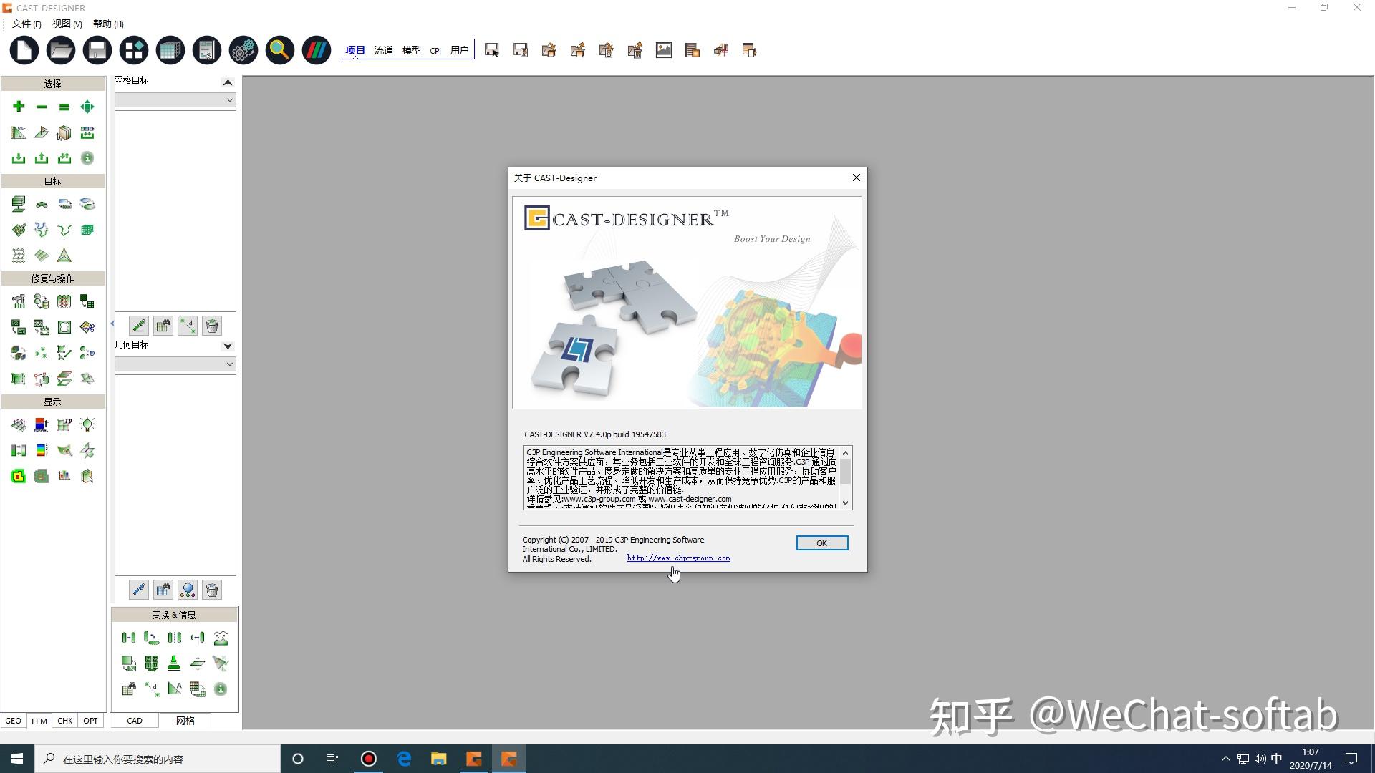Image resolution: width=1375 pixels, height=773 pixels.
Task: Click pencil edit icon under geometry list
Action: [139, 590]
